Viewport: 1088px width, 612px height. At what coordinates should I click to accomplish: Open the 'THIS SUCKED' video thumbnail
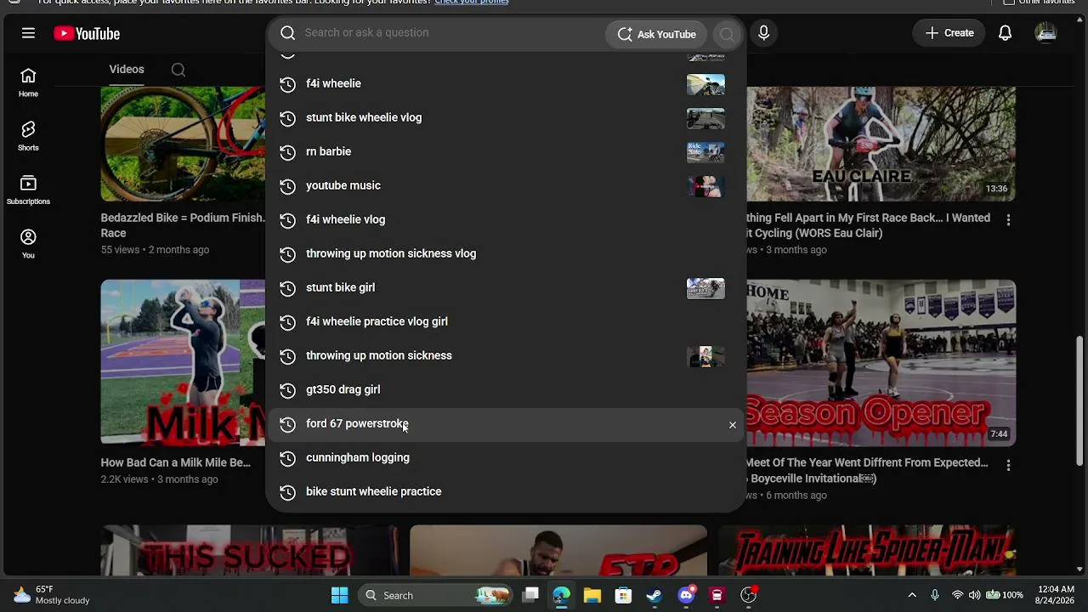coord(249,551)
